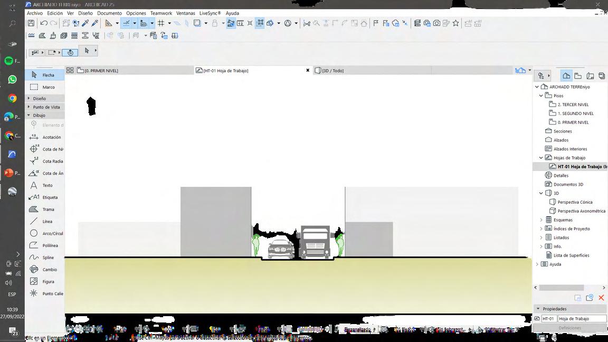Open WhatsApp from the Windows taskbar
This screenshot has height=342, width=608.
point(13,80)
